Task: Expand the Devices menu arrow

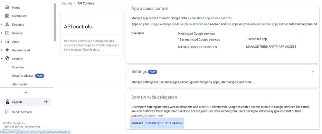Action: click(x=2, y=33)
